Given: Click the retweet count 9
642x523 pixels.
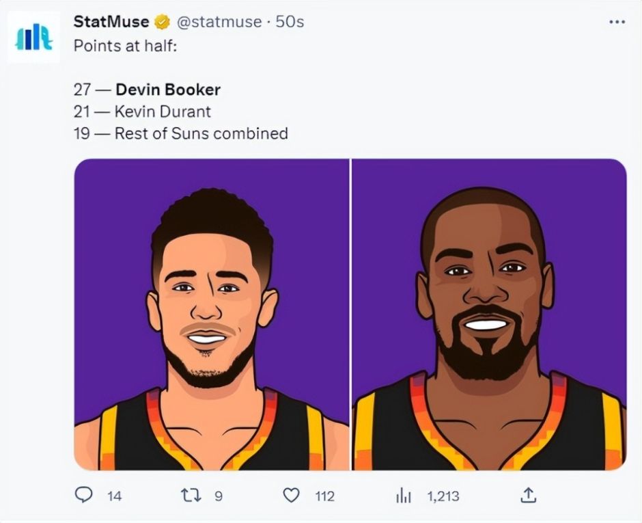Looking at the screenshot, I should tap(219, 496).
